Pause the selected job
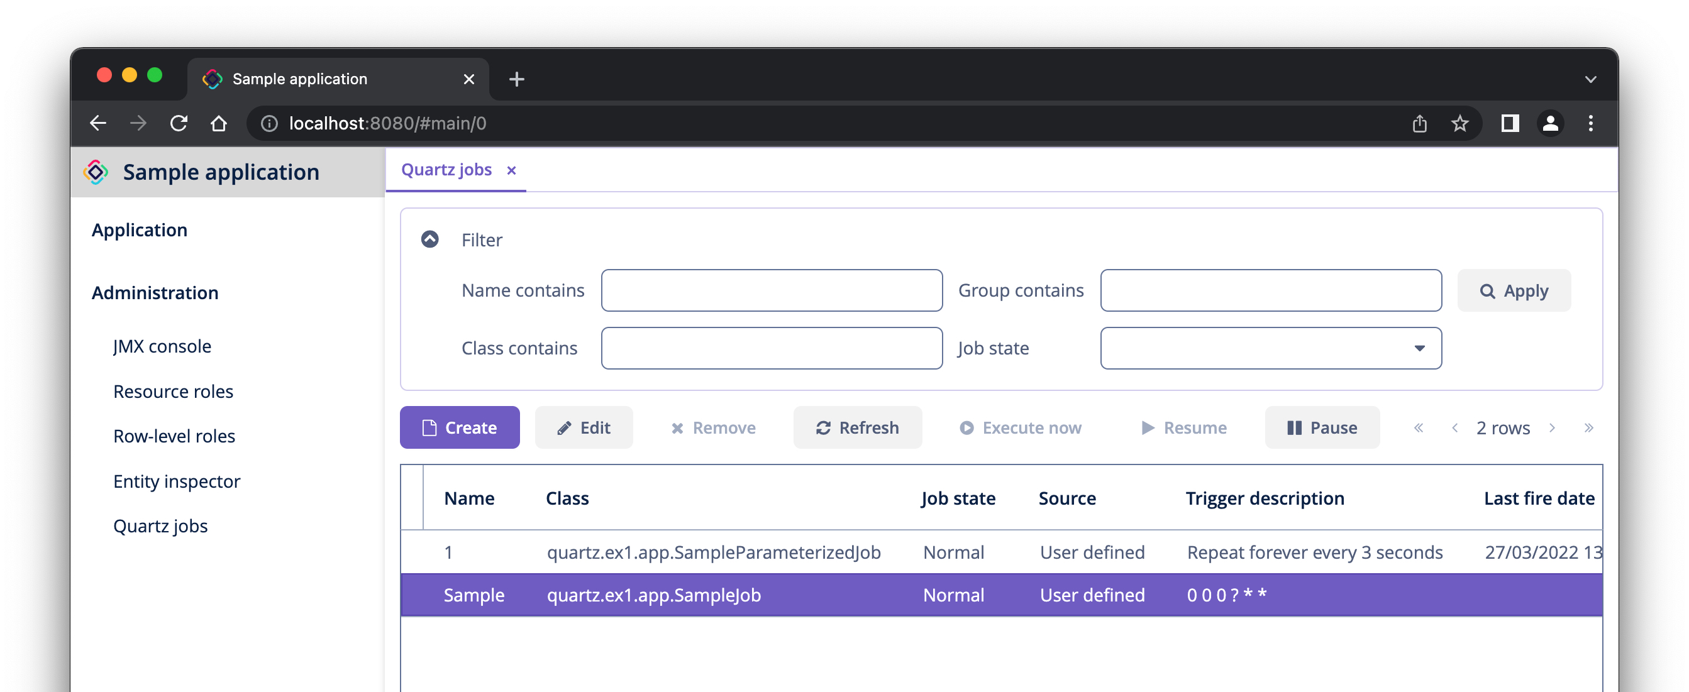The image size is (1689, 692). (1322, 427)
